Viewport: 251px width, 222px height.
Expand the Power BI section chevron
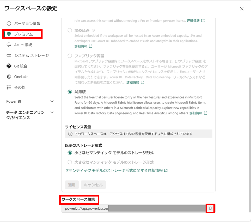click(52, 101)
